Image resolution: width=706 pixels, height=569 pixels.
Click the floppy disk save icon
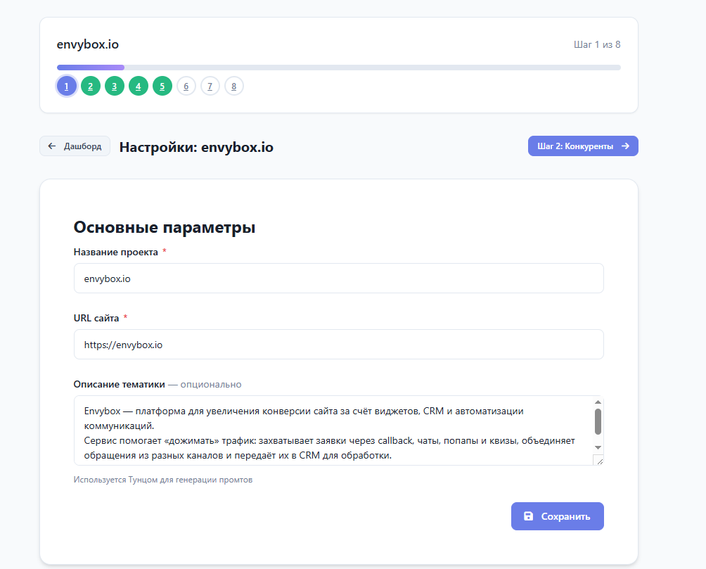pos(528,516)
